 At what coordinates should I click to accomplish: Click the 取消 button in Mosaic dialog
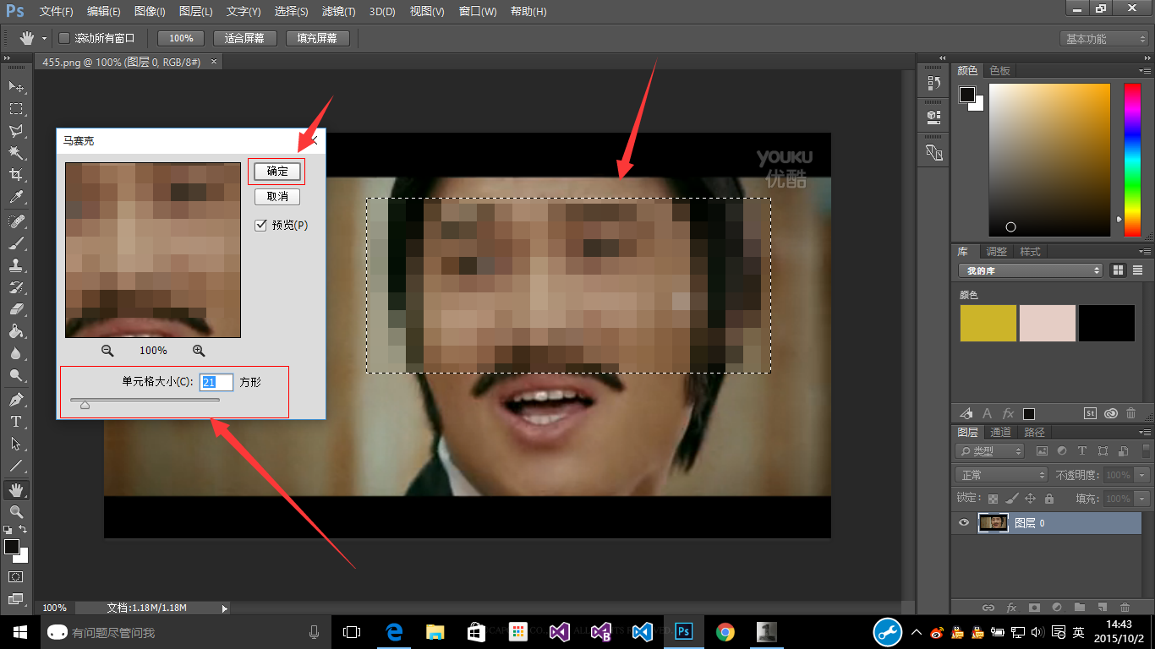(277, 196)
